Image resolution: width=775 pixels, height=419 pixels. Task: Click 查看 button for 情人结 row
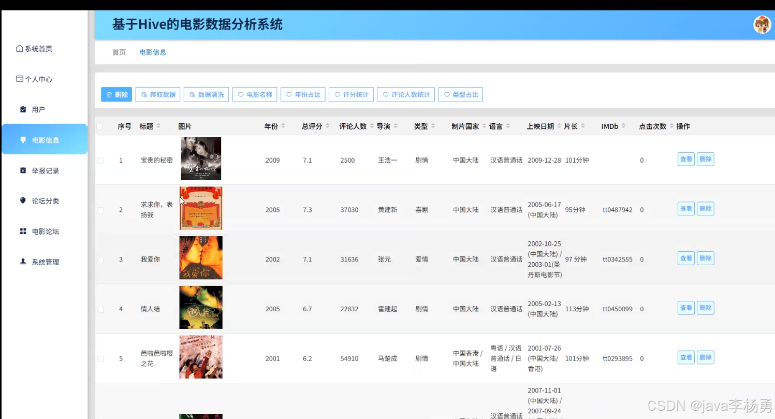pos(686,308)
